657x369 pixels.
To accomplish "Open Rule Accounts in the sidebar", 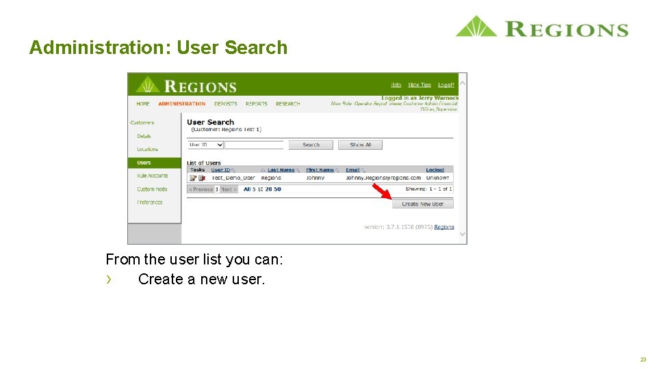I will 153,176.
